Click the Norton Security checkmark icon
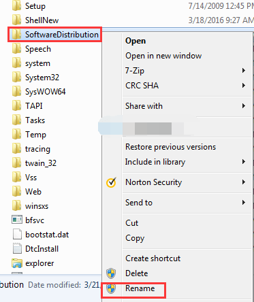 111,182
